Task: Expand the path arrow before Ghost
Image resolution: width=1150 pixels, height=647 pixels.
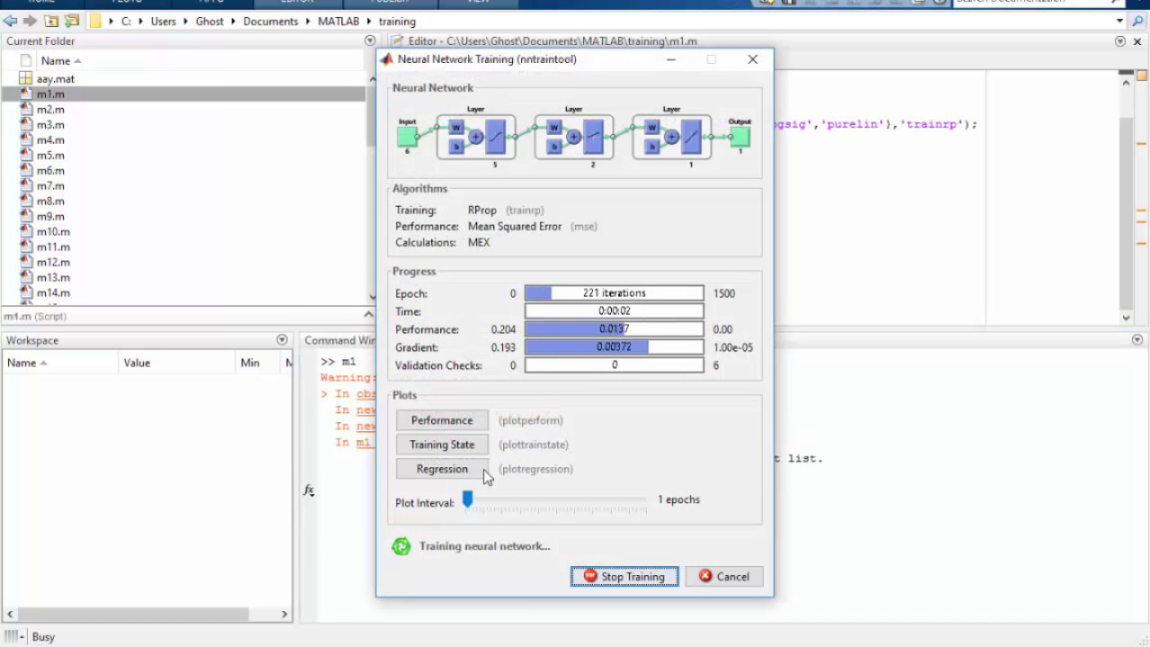Action: point(187,21)
